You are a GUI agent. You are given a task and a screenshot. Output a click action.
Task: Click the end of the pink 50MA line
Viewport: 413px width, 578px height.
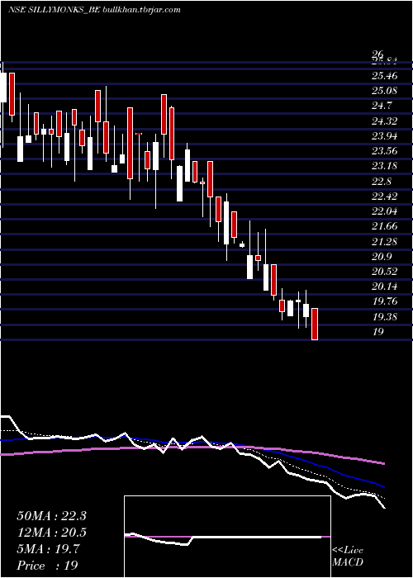[x=384, y=463]
